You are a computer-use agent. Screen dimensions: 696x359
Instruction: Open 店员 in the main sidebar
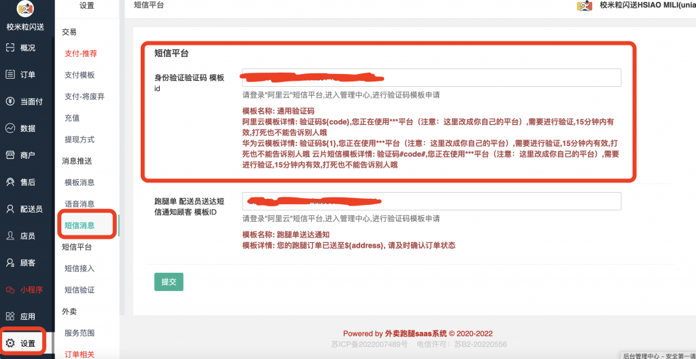[27, 235]
